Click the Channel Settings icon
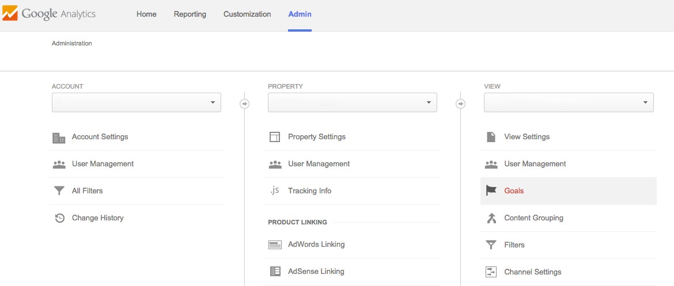This screenshot has width=674, height=286. [491, 272]
